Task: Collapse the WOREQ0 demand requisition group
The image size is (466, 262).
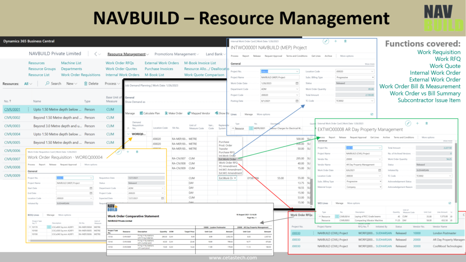Action: pos(128,135)
